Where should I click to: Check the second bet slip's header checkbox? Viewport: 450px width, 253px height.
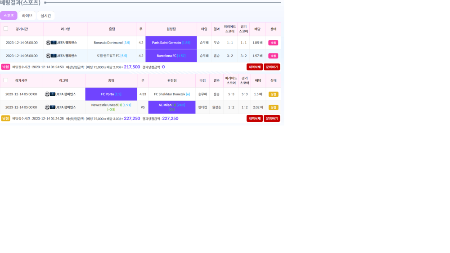click(x=6, y=80)
